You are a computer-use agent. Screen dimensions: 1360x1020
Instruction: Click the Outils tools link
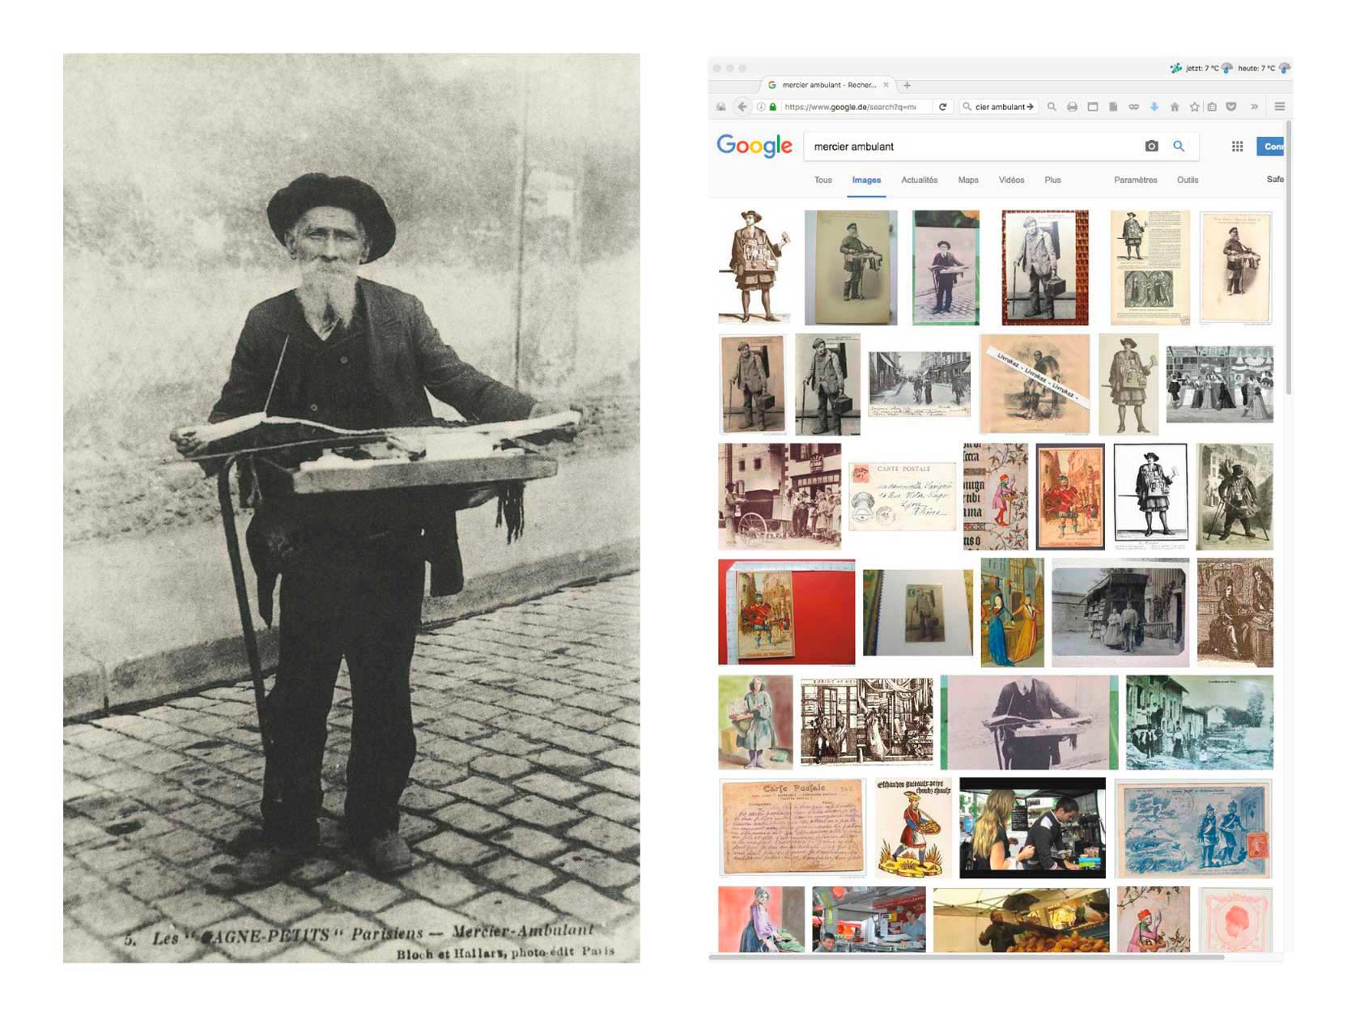[x=1188, y=181]
